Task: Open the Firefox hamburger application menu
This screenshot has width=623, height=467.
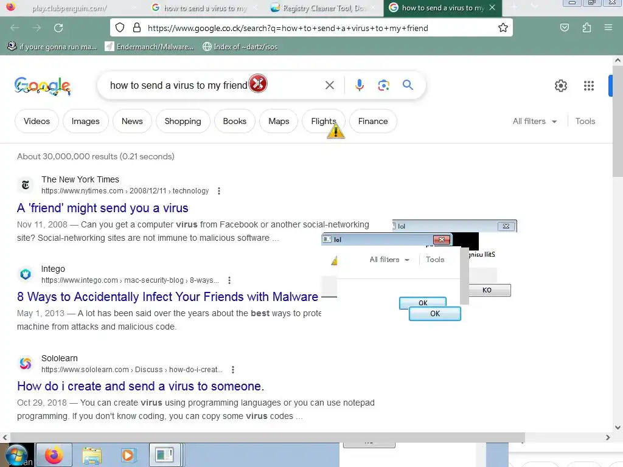Action: click(x=608, y=28)
